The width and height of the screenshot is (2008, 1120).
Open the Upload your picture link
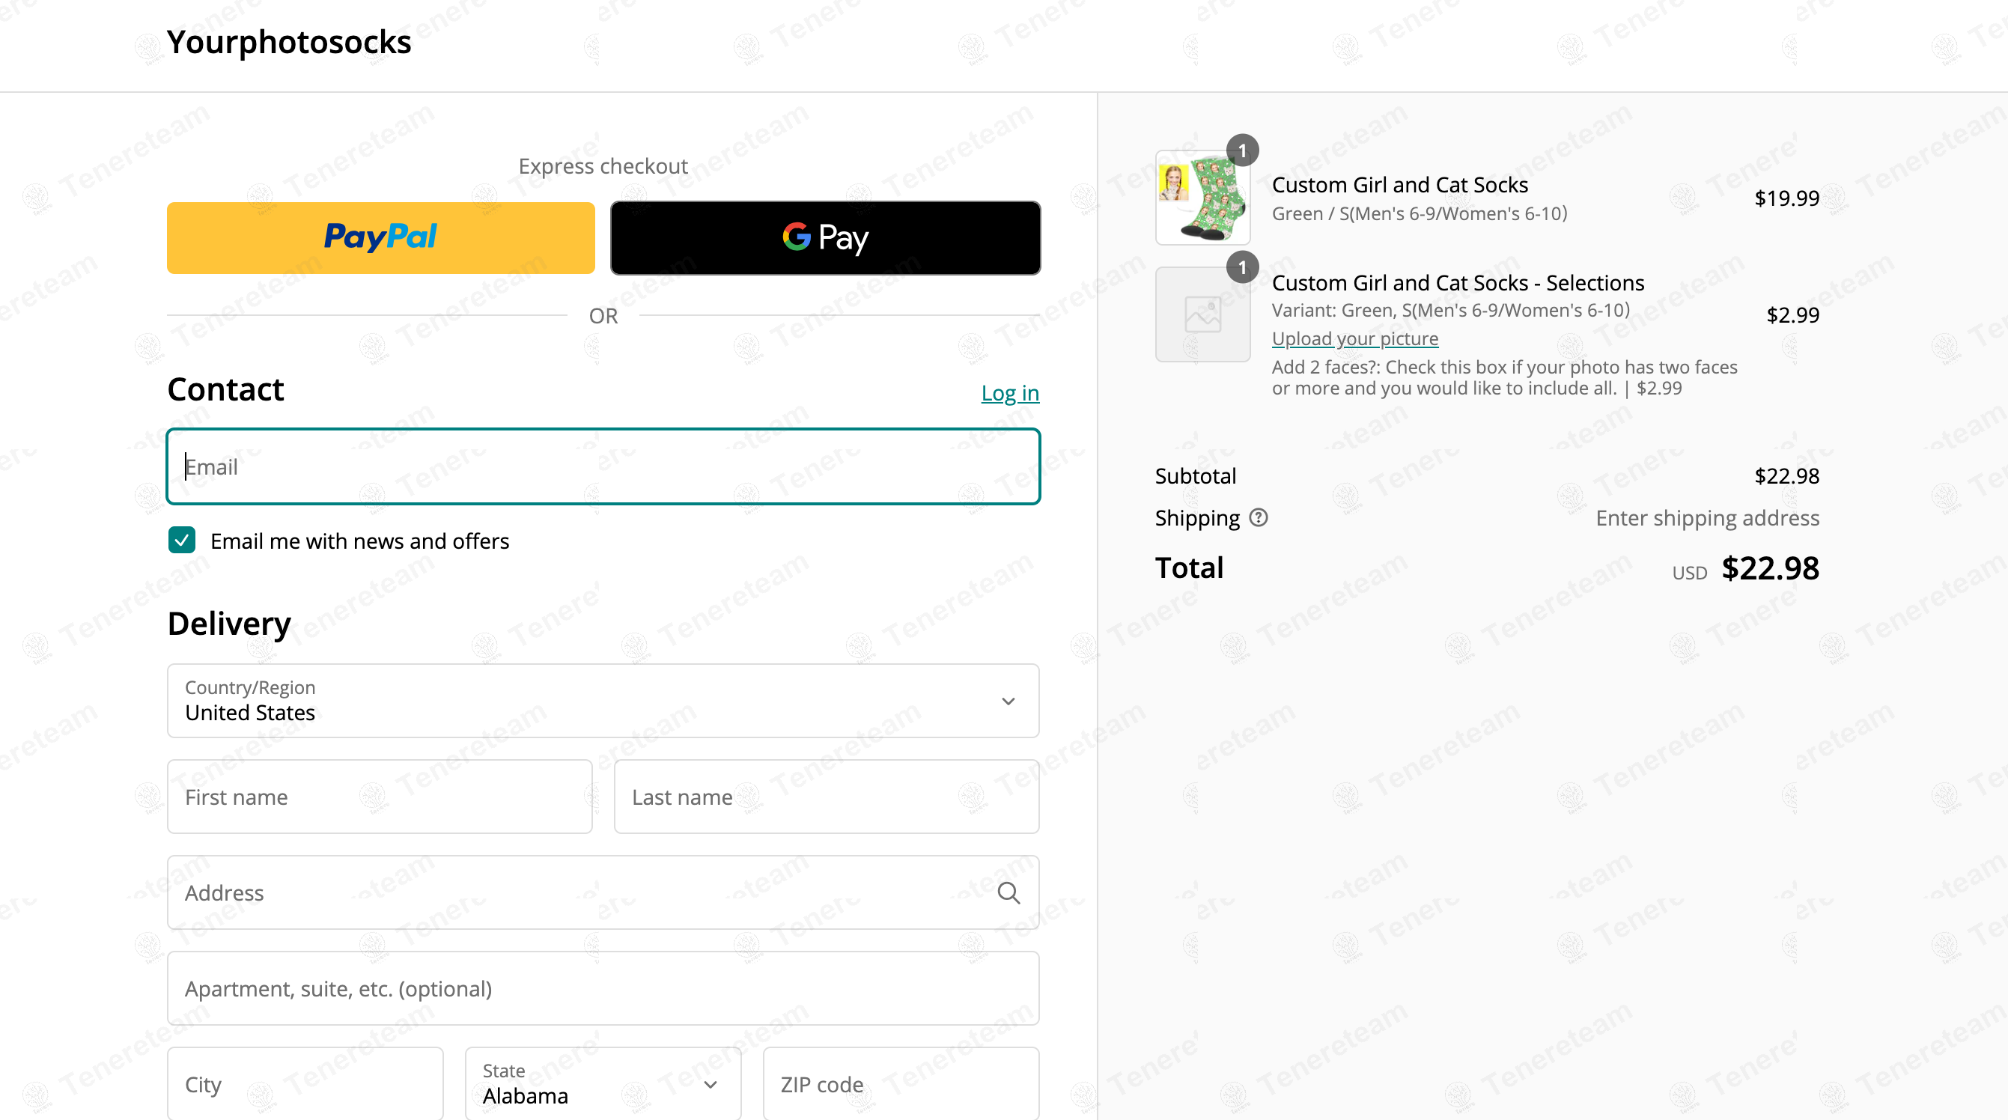pos(1355,338)
